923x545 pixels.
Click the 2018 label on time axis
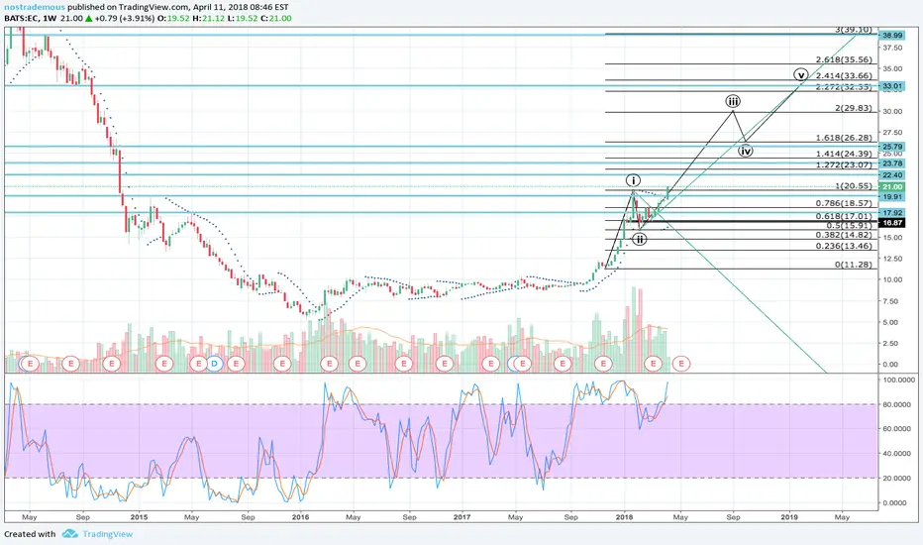point(624,517)
